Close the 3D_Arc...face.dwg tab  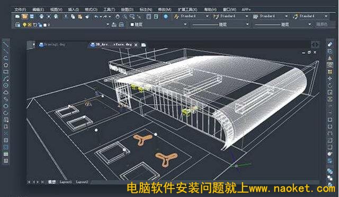pos(136,45)
